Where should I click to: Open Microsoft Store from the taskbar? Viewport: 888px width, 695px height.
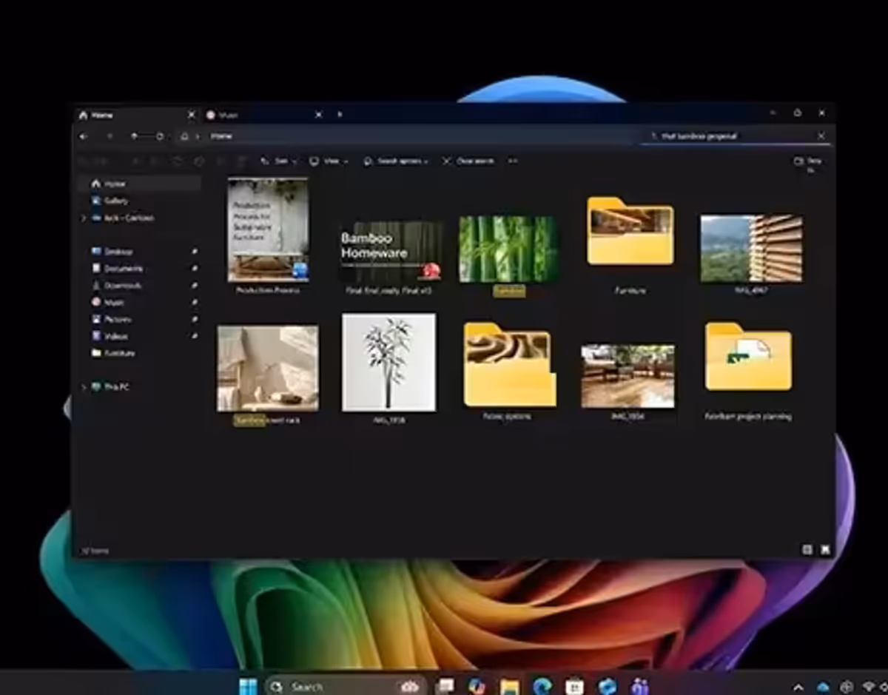575,686
